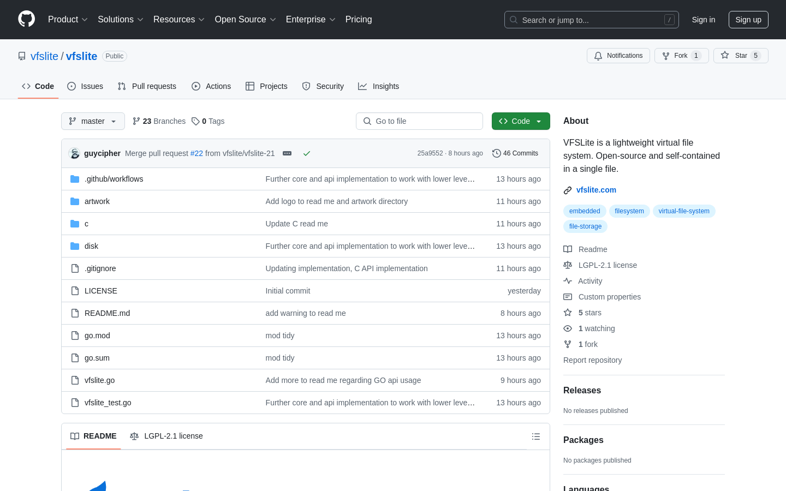View 23 Branches
This screenshot has width=786, height=491.
159,121
